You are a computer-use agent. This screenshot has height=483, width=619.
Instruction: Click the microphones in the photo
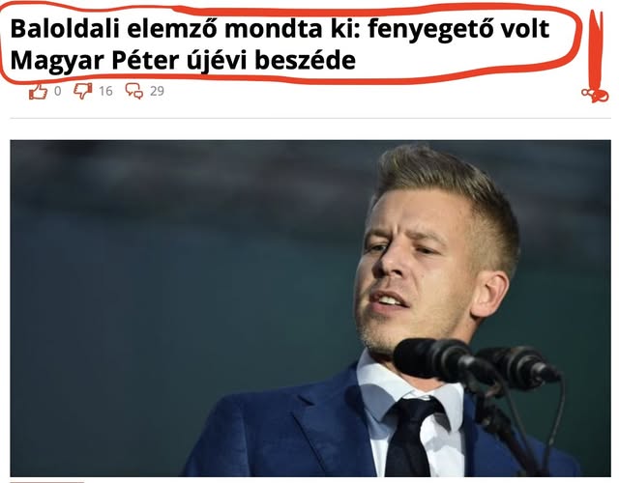(478, 363)
